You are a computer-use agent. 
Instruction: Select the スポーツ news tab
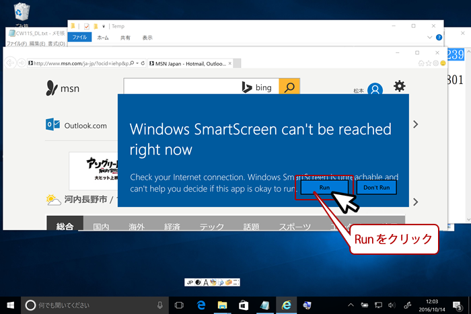[x=295, y=226]
